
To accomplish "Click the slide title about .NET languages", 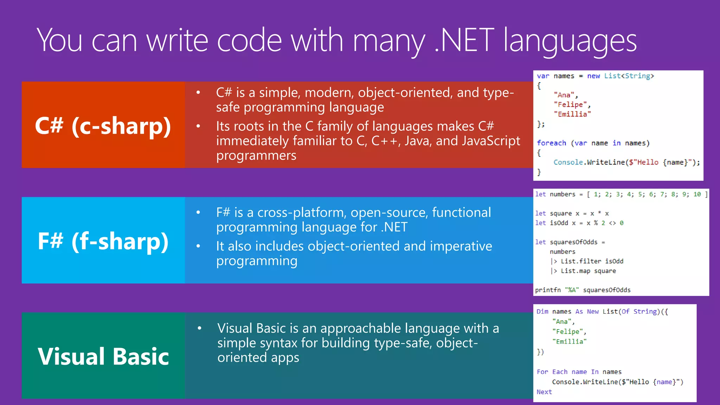I will [x=336, y=41].
